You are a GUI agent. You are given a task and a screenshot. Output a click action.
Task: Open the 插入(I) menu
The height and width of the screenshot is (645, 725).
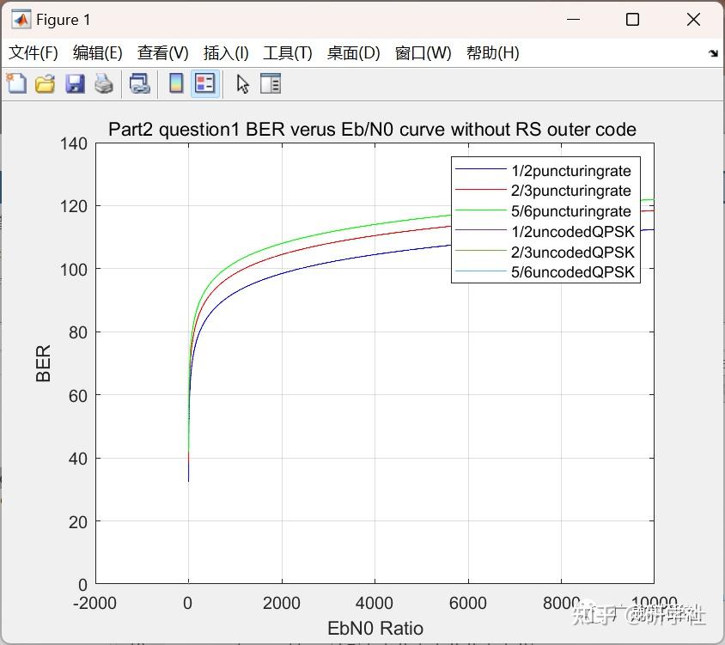pos(226,52)
